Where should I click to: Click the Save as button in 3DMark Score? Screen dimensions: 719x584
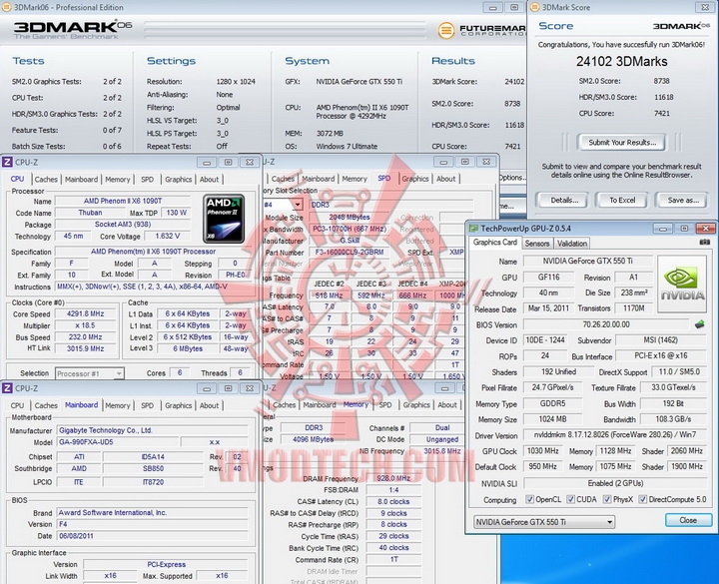pyautogui.click(x=683, y=201)
